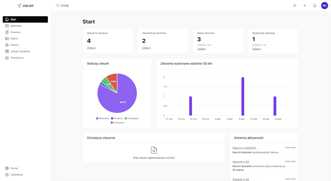Screen dimensions: 331x181
Task: Click the JobJet paper plane logo
Action: (x=19, y=6)
